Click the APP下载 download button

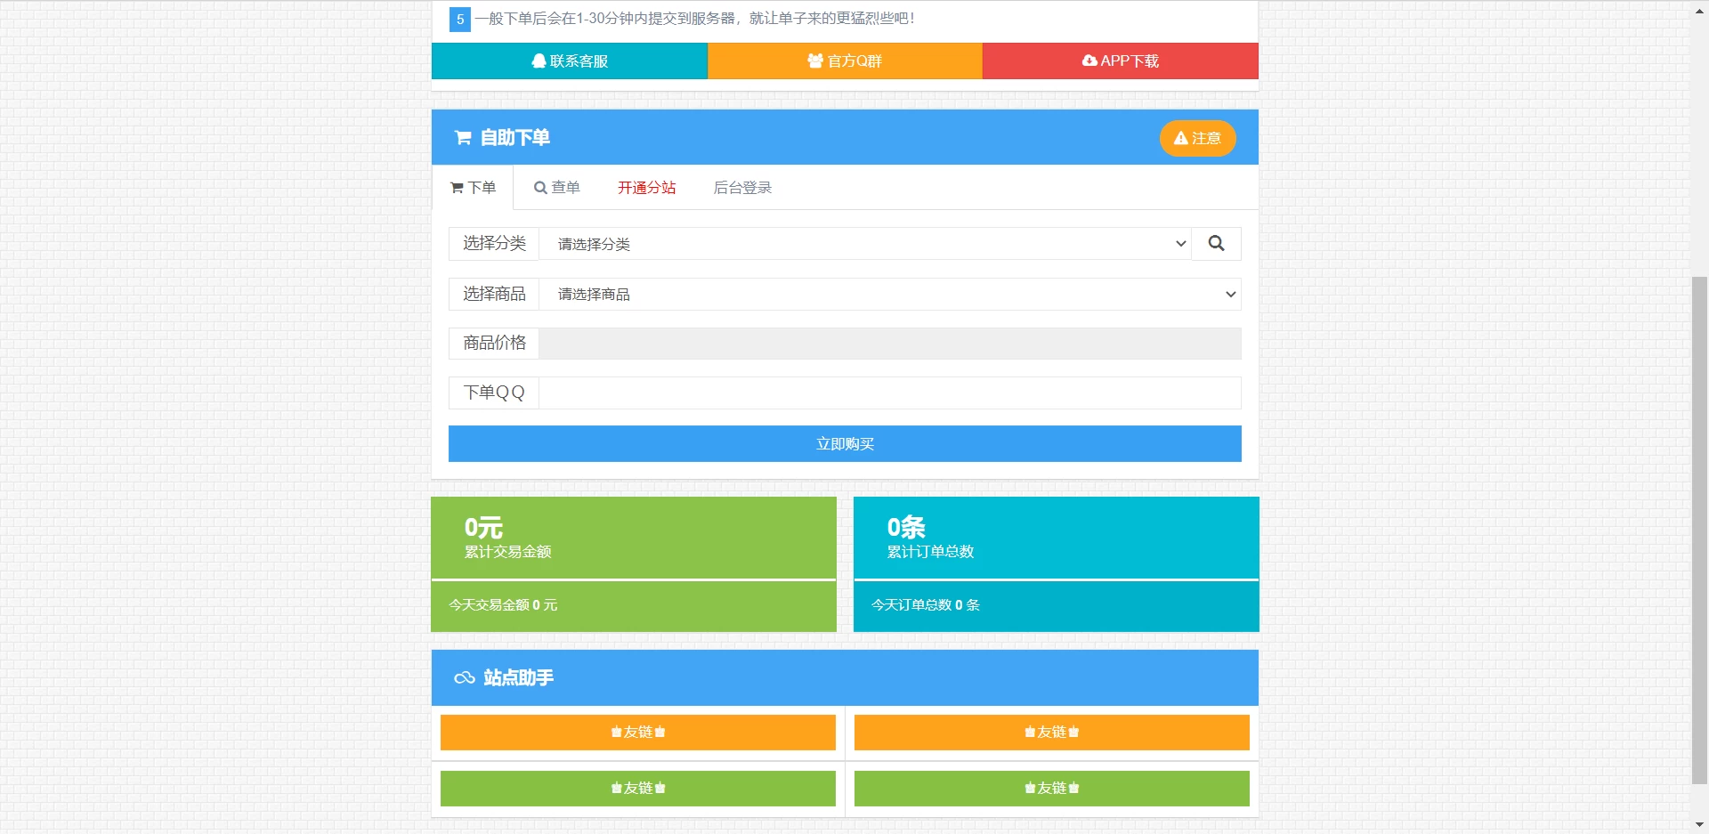1121,61
